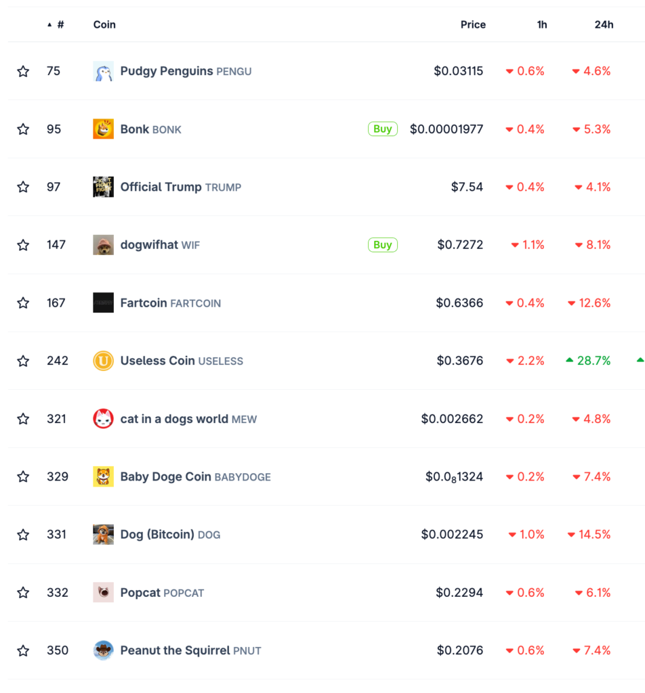Toggle the watchlist star for Fartcoin
The width and height of the screenshot is (645, 693).
pos(23,303)
